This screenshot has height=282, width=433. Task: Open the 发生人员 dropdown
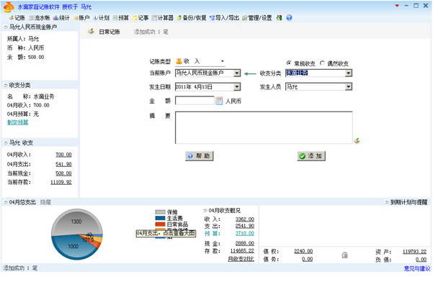[x=349, y=87]
